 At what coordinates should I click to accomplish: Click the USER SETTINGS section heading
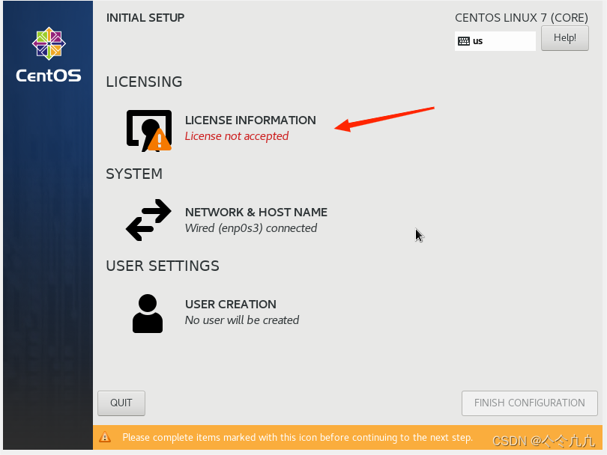pyautogui.click(x=163, y=266)
